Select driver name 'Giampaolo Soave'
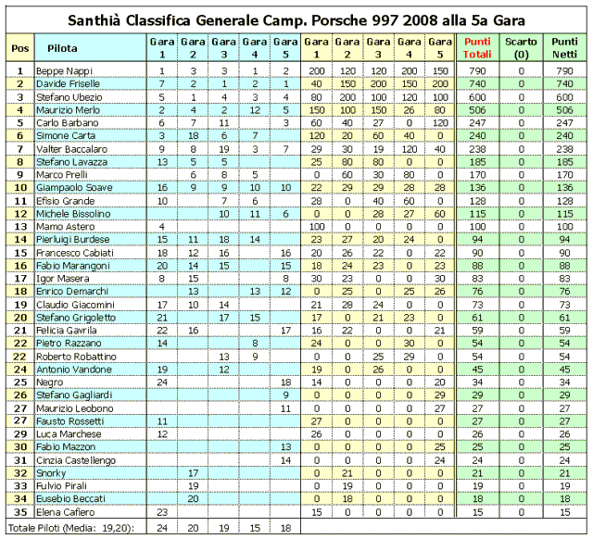 74,187
